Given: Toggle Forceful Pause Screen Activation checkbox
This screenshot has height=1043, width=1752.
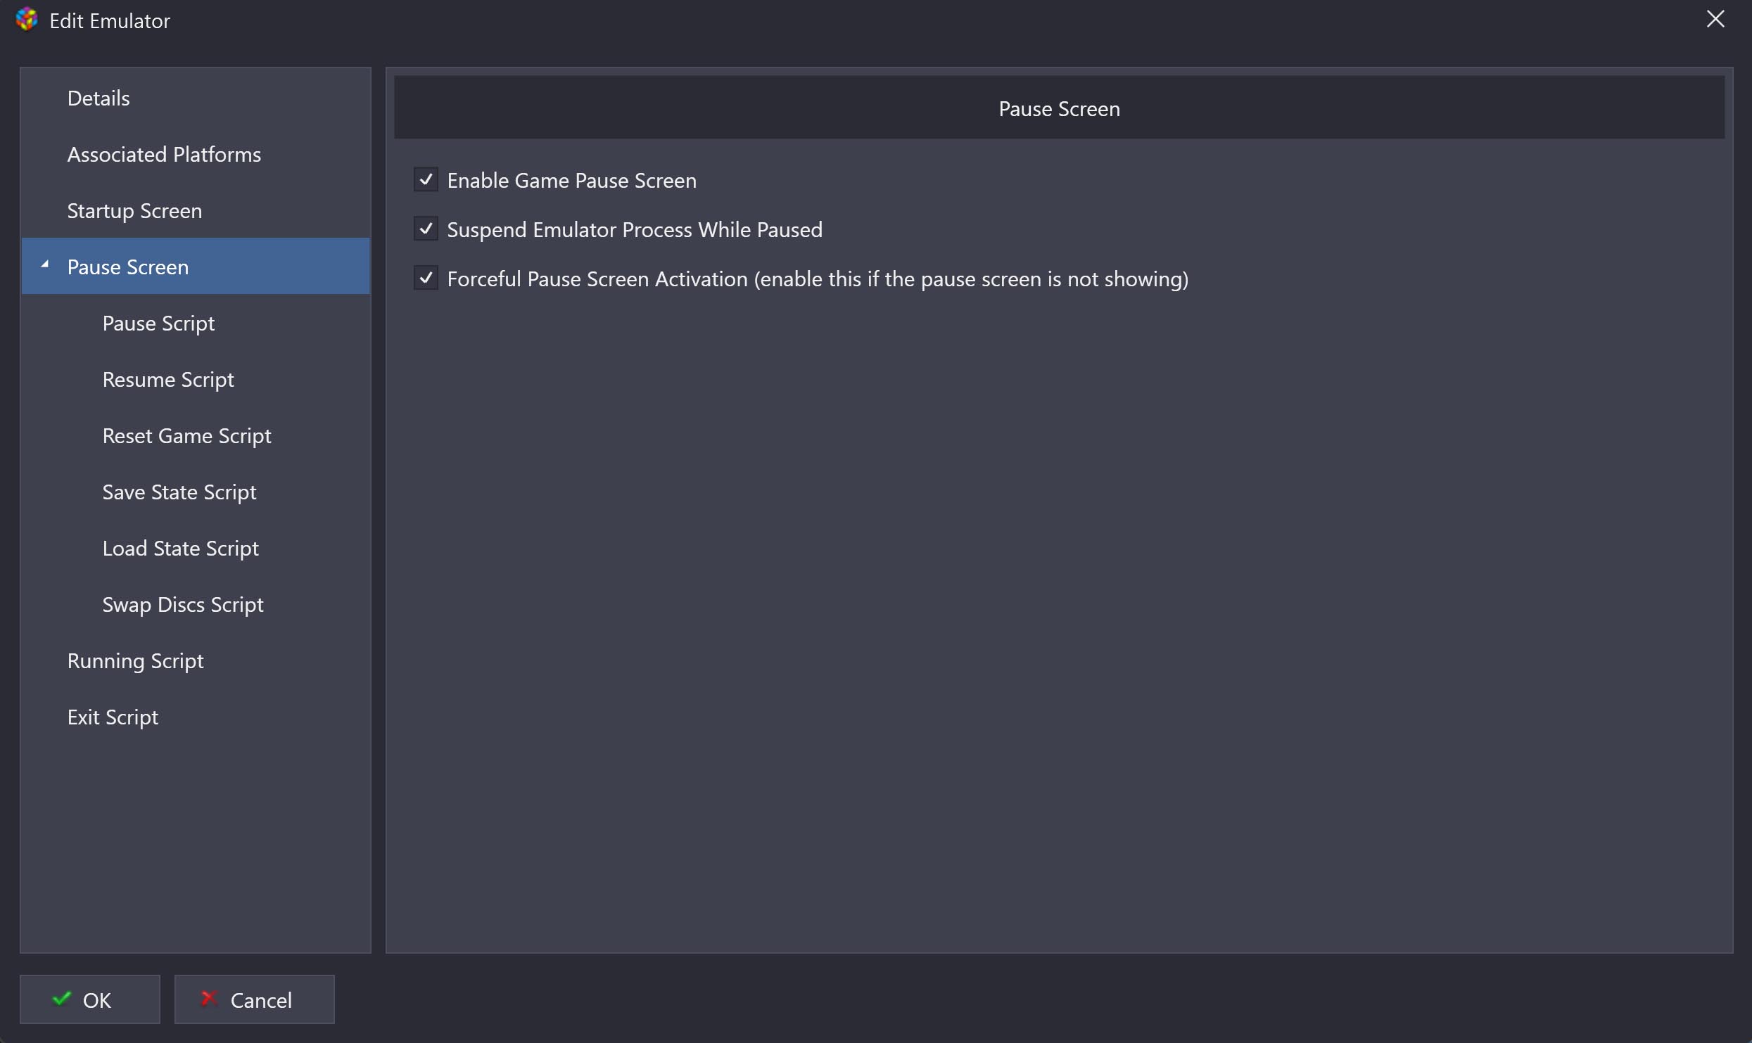Looking at the screenshot, I should pos(426,279).
